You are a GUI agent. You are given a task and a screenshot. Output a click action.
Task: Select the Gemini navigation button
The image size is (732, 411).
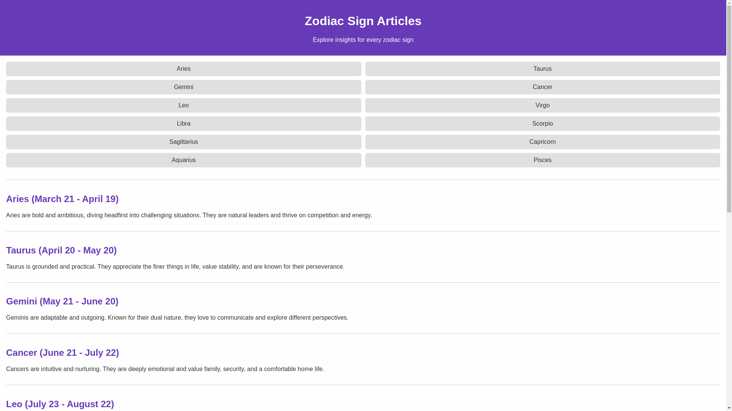pos(183,87)
